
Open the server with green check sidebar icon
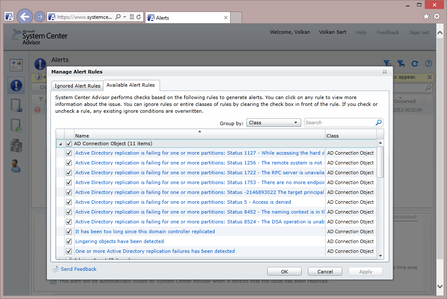(16, 125)
